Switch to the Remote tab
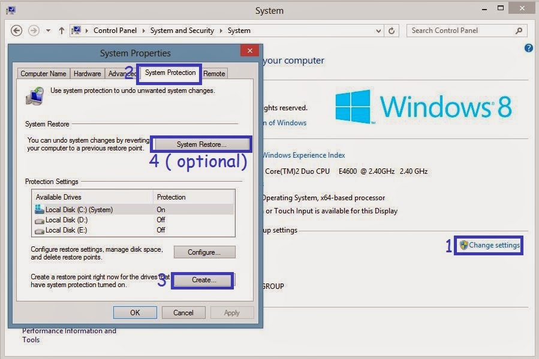 [x=214, y=73]
